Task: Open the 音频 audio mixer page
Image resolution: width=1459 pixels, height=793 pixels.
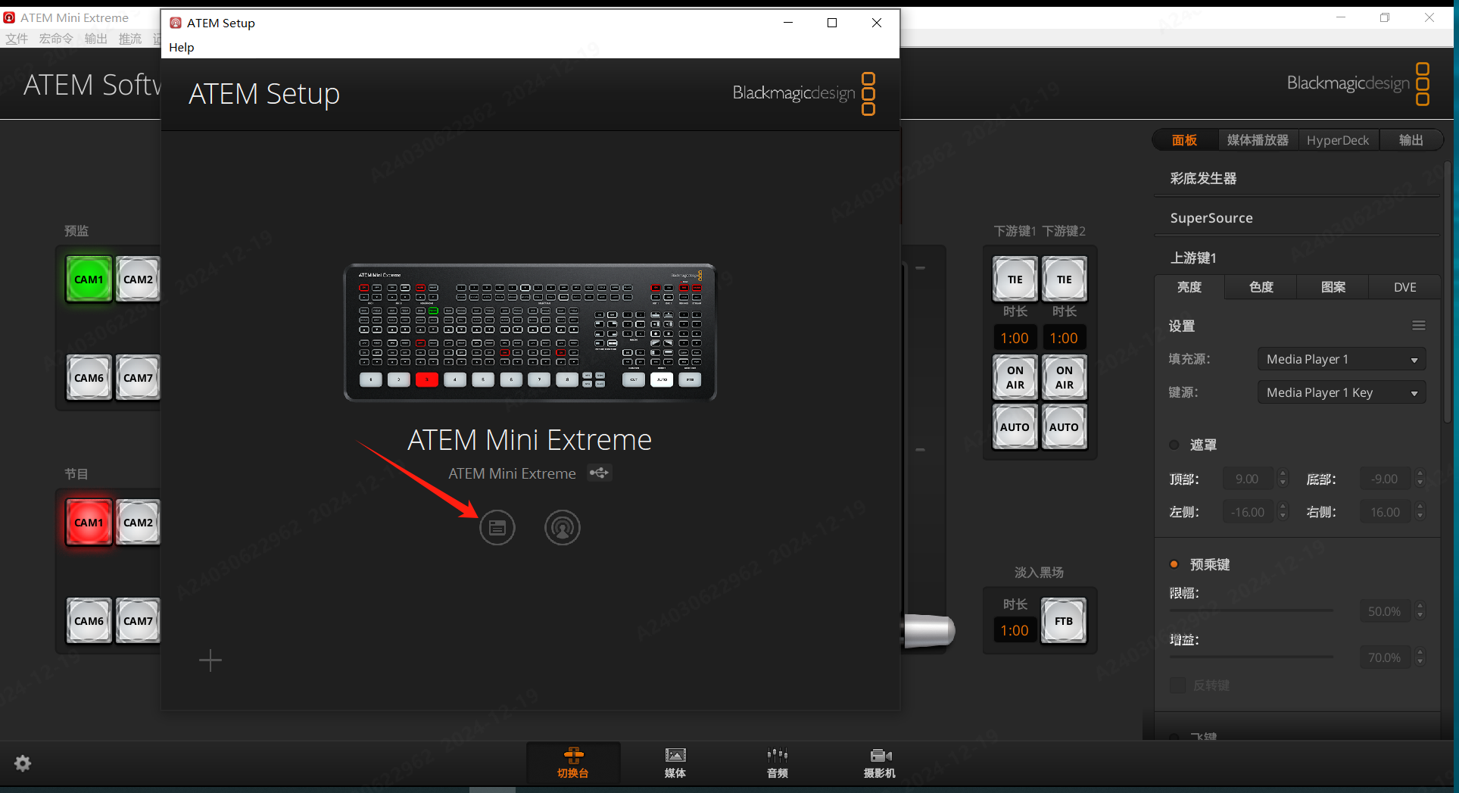Action: [778, 763]
